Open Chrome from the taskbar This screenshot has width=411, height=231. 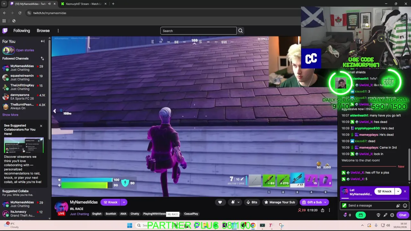pos(253,226)
